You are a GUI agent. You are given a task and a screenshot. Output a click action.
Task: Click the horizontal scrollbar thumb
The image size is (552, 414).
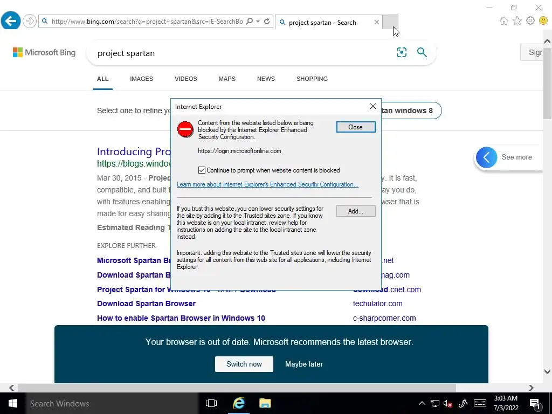(x=237, y=388)
